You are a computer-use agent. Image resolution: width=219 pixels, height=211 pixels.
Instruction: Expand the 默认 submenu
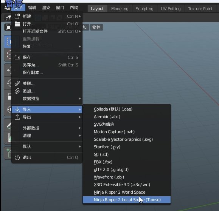click(47, 146)
